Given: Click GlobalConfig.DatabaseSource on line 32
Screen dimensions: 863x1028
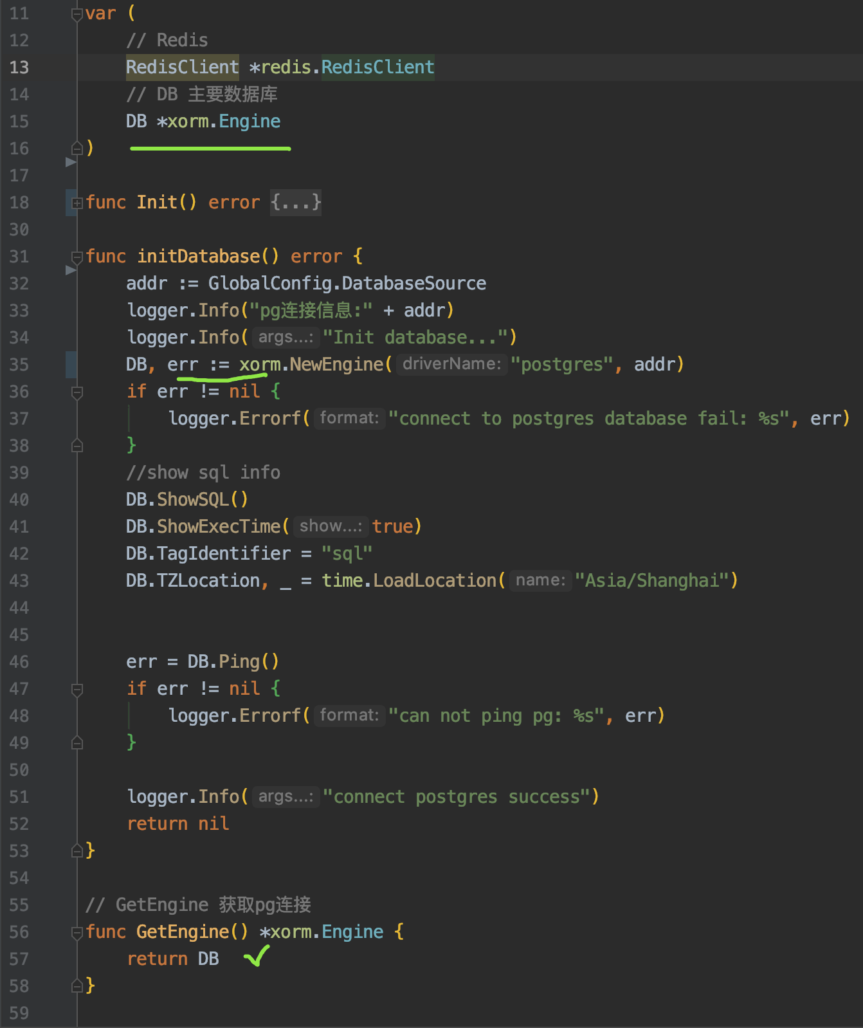Looking at the screenshot, I should (x=347, y=284).
